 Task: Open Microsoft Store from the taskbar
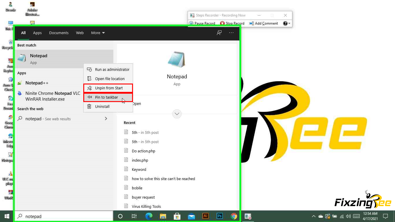(x=177, y=216)
